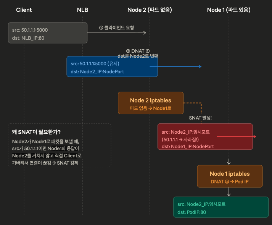Click the Node 1 iptables title
The image size is (272, 225).
point(230,174)
